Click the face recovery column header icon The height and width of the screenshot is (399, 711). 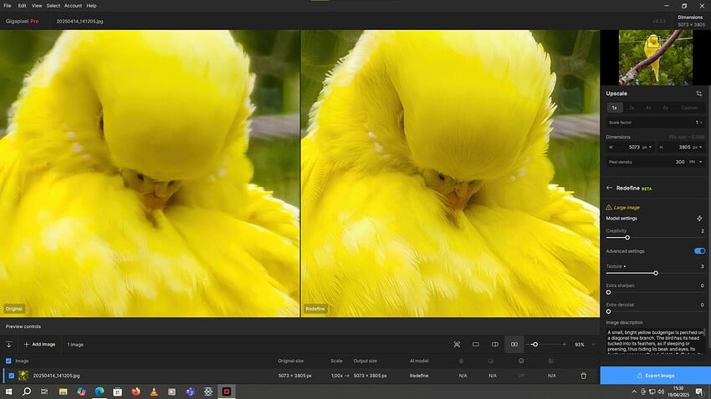click(x=521, y=361)
